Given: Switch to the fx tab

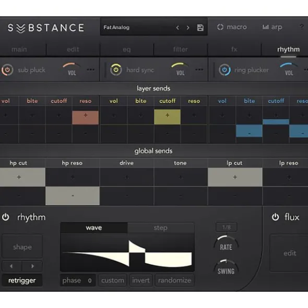Looking at the screenshot, I should point(234,50).
